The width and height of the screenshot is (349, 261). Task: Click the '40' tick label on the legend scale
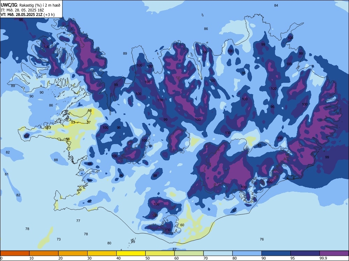tap(118, 258)
